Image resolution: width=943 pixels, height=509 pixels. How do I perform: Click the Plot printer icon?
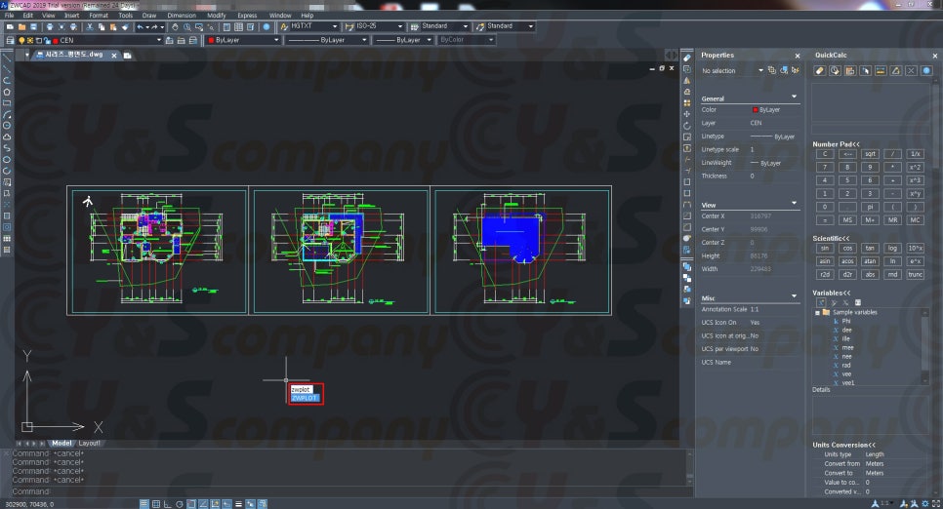tap(50, 27)
